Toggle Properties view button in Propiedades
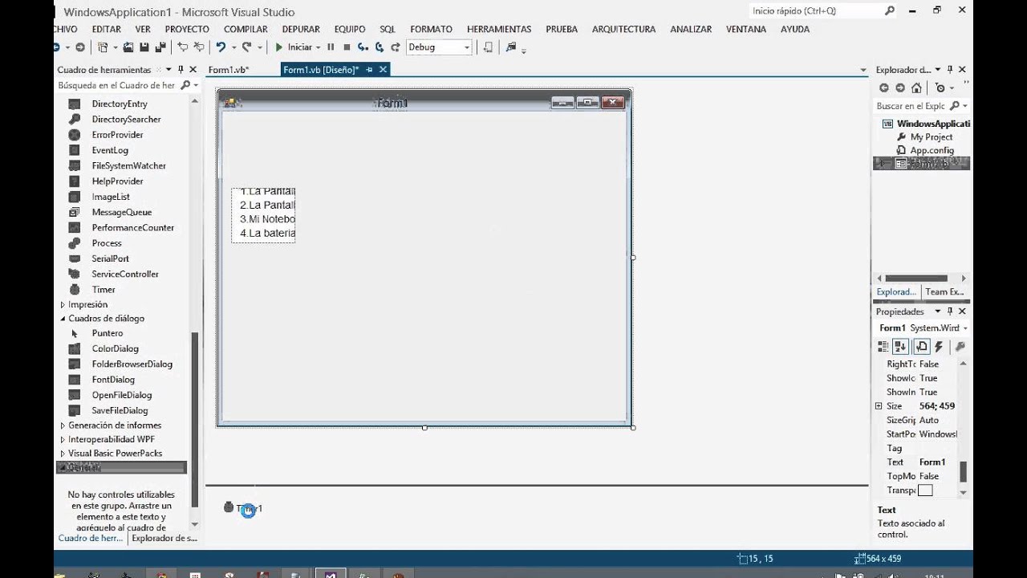 point(922,347)
